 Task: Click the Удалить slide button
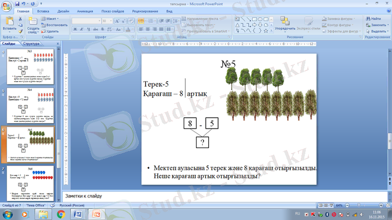pyautogui.click(x=50, y=31)
